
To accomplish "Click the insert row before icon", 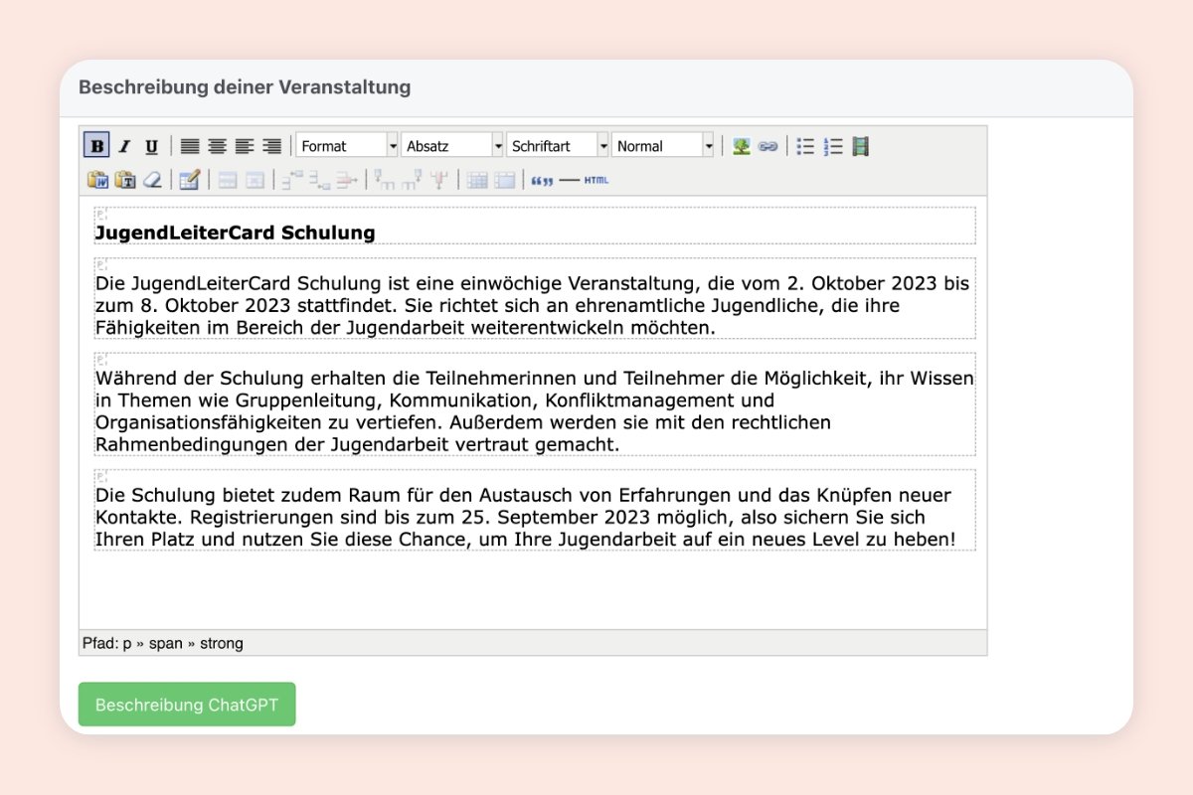I will click(x=292, y=180).
